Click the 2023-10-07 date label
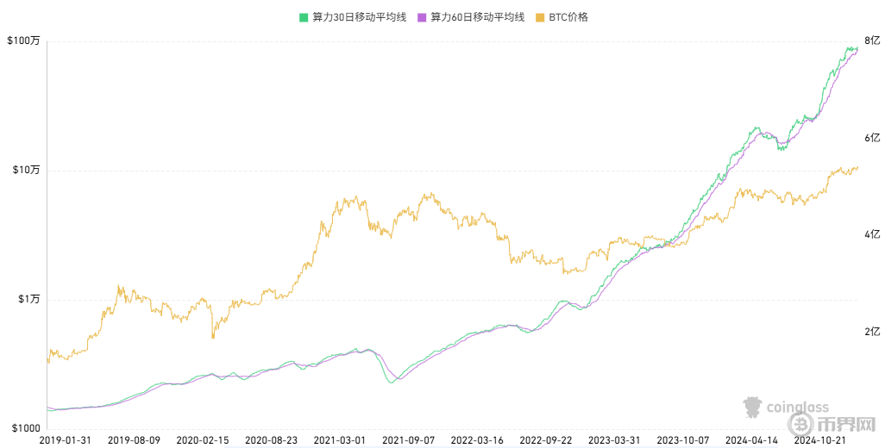 click(x=683, y=439)
